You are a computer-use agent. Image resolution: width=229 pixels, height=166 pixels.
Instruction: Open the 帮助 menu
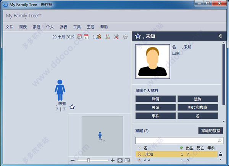pyautogui.click(x=104, y=27)
